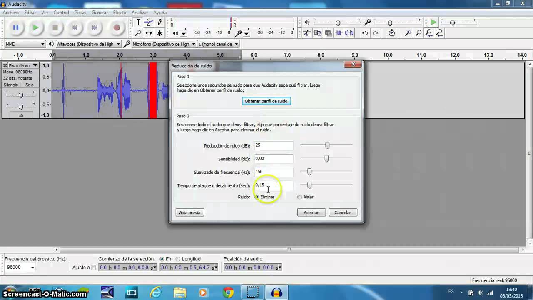This screenshot has height=300, width=533.
Task: Click the Undo arrow icon
Action: click(365, 33)
